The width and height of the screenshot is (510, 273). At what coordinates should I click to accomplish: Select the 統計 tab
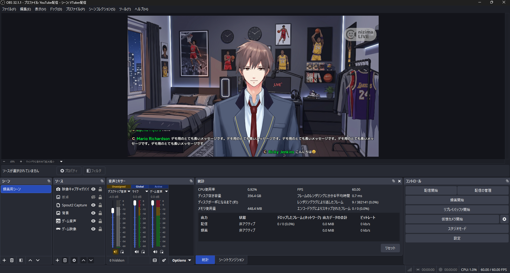(x=205, y=260)
